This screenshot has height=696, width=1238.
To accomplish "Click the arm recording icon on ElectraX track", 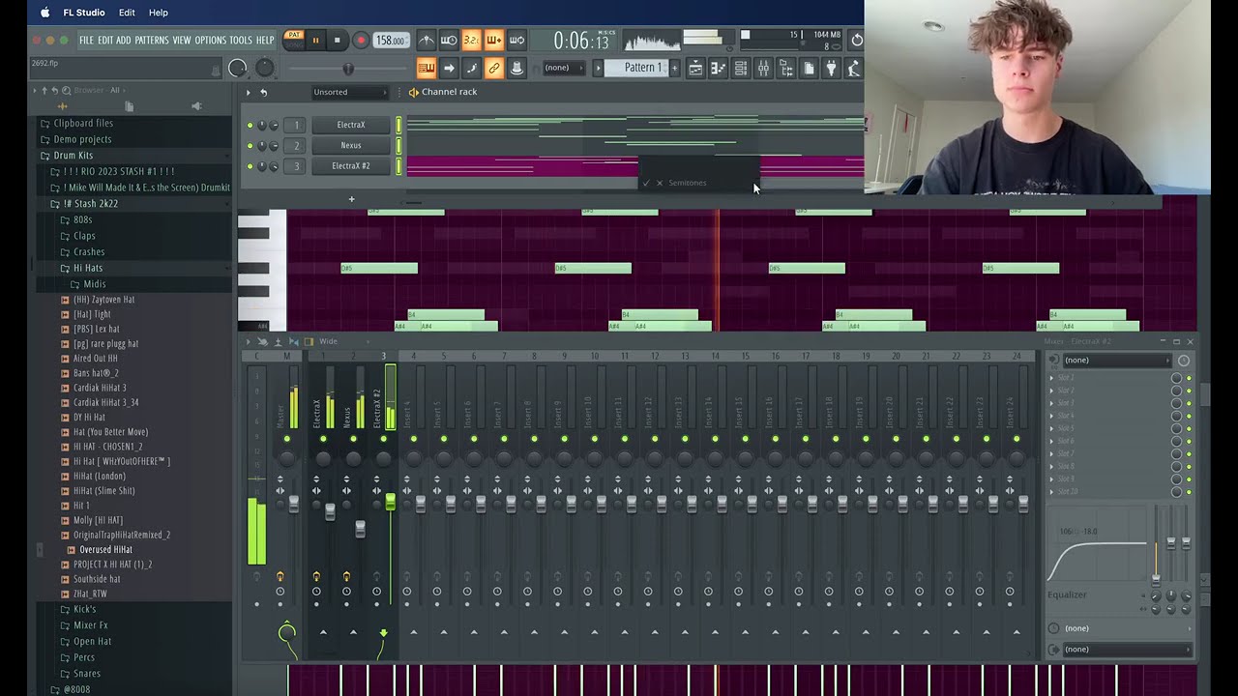I will click(316, 577).
